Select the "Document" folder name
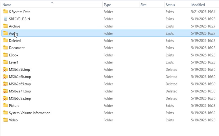The height and width of the screenshot is (136, 219). click(17, 48)
